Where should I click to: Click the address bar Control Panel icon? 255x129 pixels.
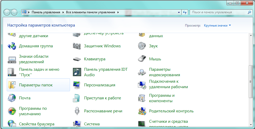point(24,12)
